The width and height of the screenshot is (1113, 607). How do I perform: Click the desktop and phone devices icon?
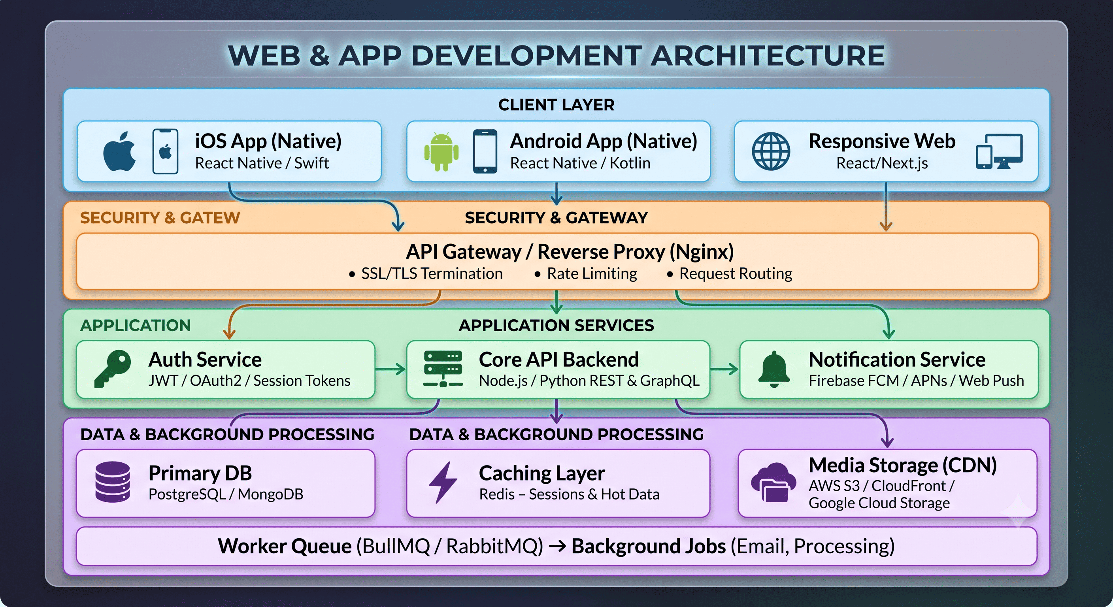(999, 151)
